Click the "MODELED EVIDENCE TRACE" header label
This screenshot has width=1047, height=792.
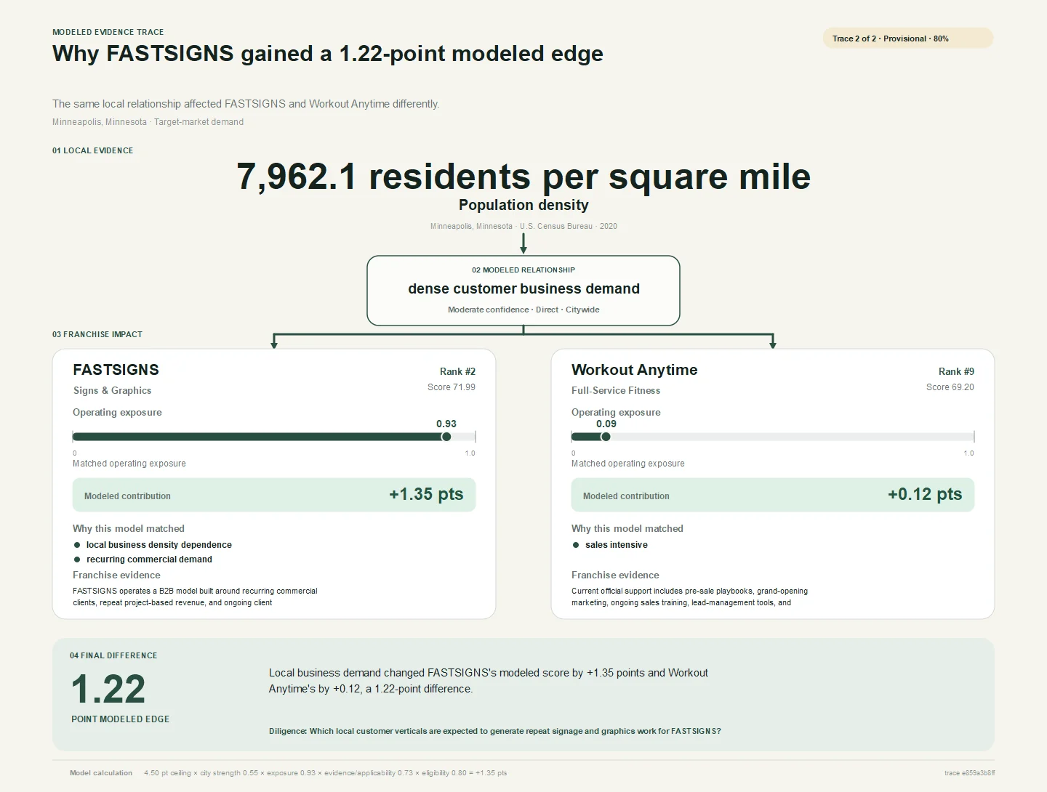click(x=108, y=32)
